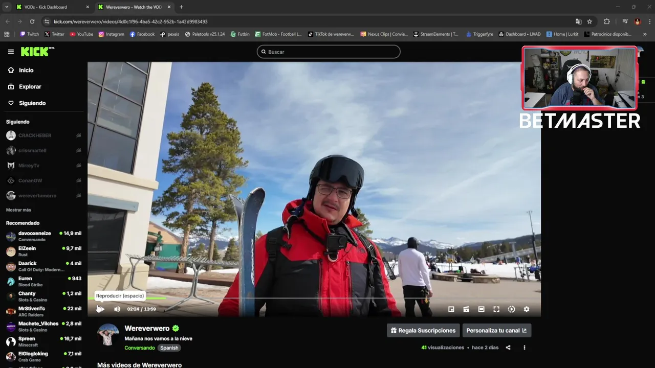Screen dimensions: 655x368
Task: Bookmark this page with star icon
Action: pos(589,21)
